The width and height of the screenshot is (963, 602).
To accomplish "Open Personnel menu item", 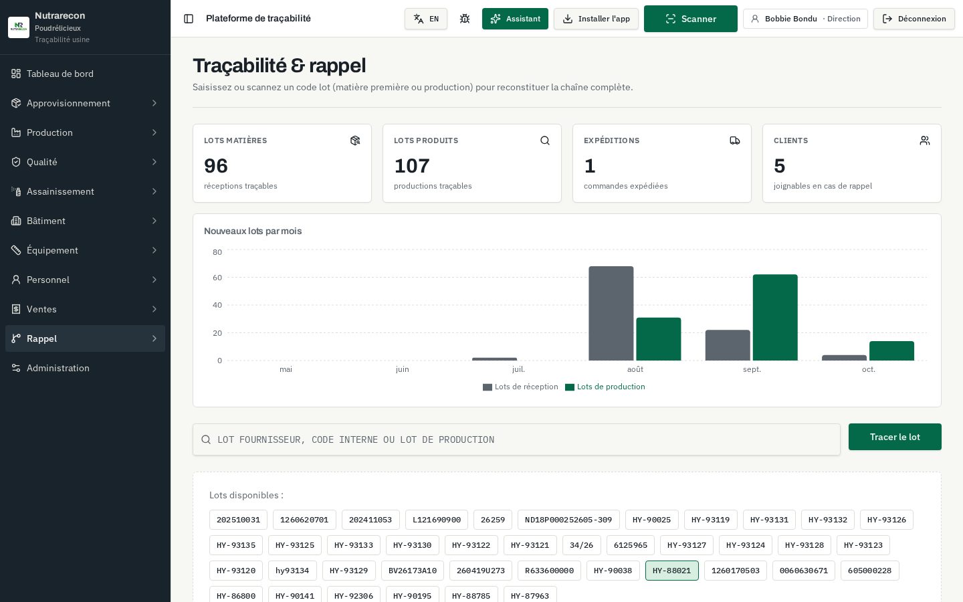I will tap(85, 280).
